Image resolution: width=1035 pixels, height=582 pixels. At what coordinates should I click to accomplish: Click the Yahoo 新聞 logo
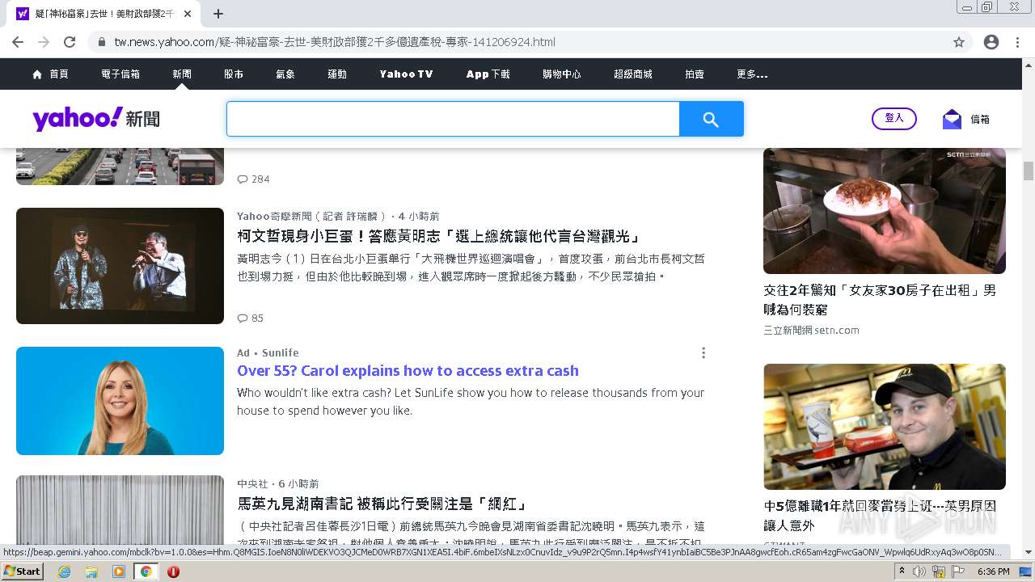[x=96, y=119]
